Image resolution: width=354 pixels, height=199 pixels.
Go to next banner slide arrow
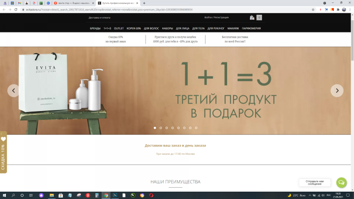337,91
